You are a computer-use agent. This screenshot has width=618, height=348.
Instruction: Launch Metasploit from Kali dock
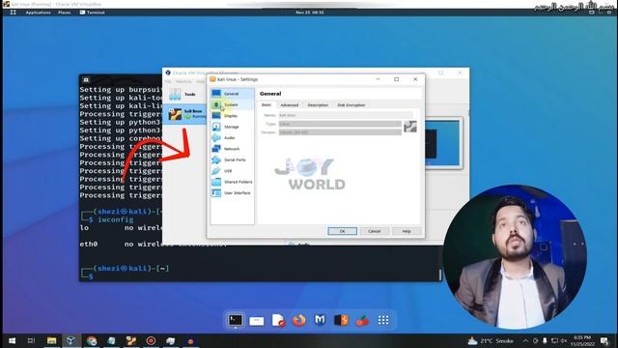tap(320, 320)
